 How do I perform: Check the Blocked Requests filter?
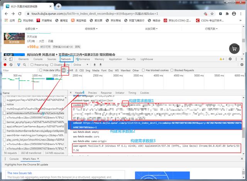172,70
